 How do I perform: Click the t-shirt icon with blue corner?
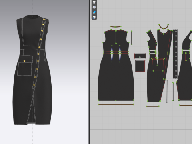point(94,17)
